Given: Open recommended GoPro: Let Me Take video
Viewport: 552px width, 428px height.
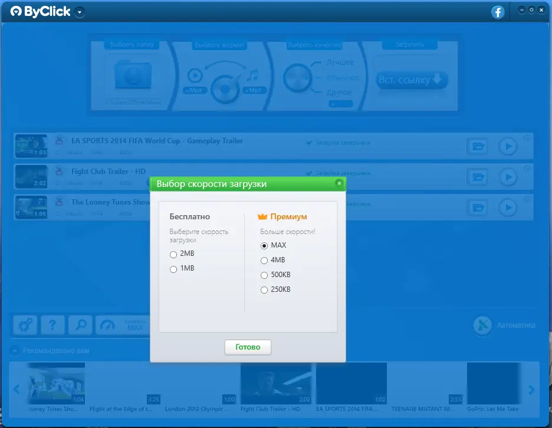Looking at the screenshot, I should click(493, 384).
